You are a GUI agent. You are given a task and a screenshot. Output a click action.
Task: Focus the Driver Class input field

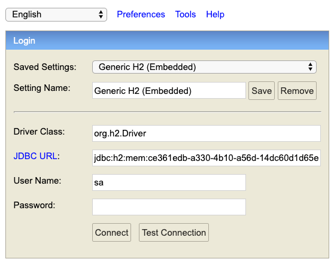[206, 133]
